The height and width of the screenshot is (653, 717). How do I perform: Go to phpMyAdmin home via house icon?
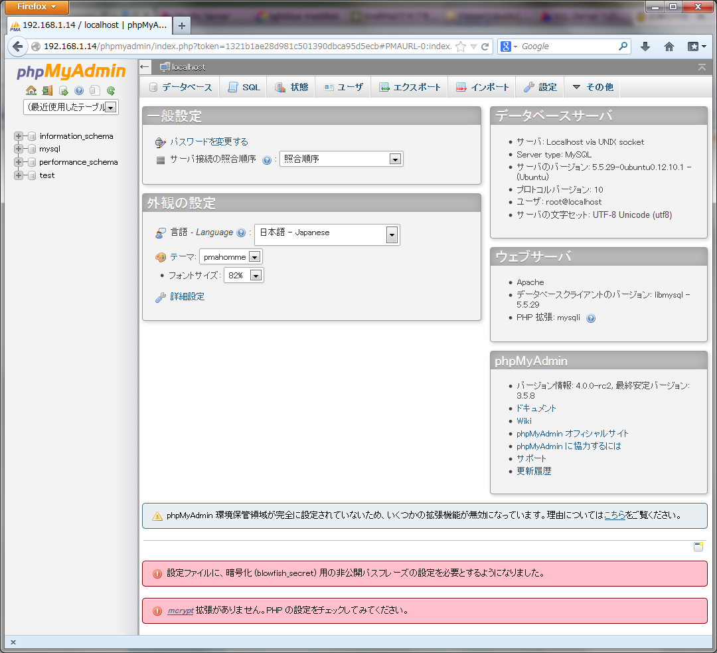tap(31, 90)
